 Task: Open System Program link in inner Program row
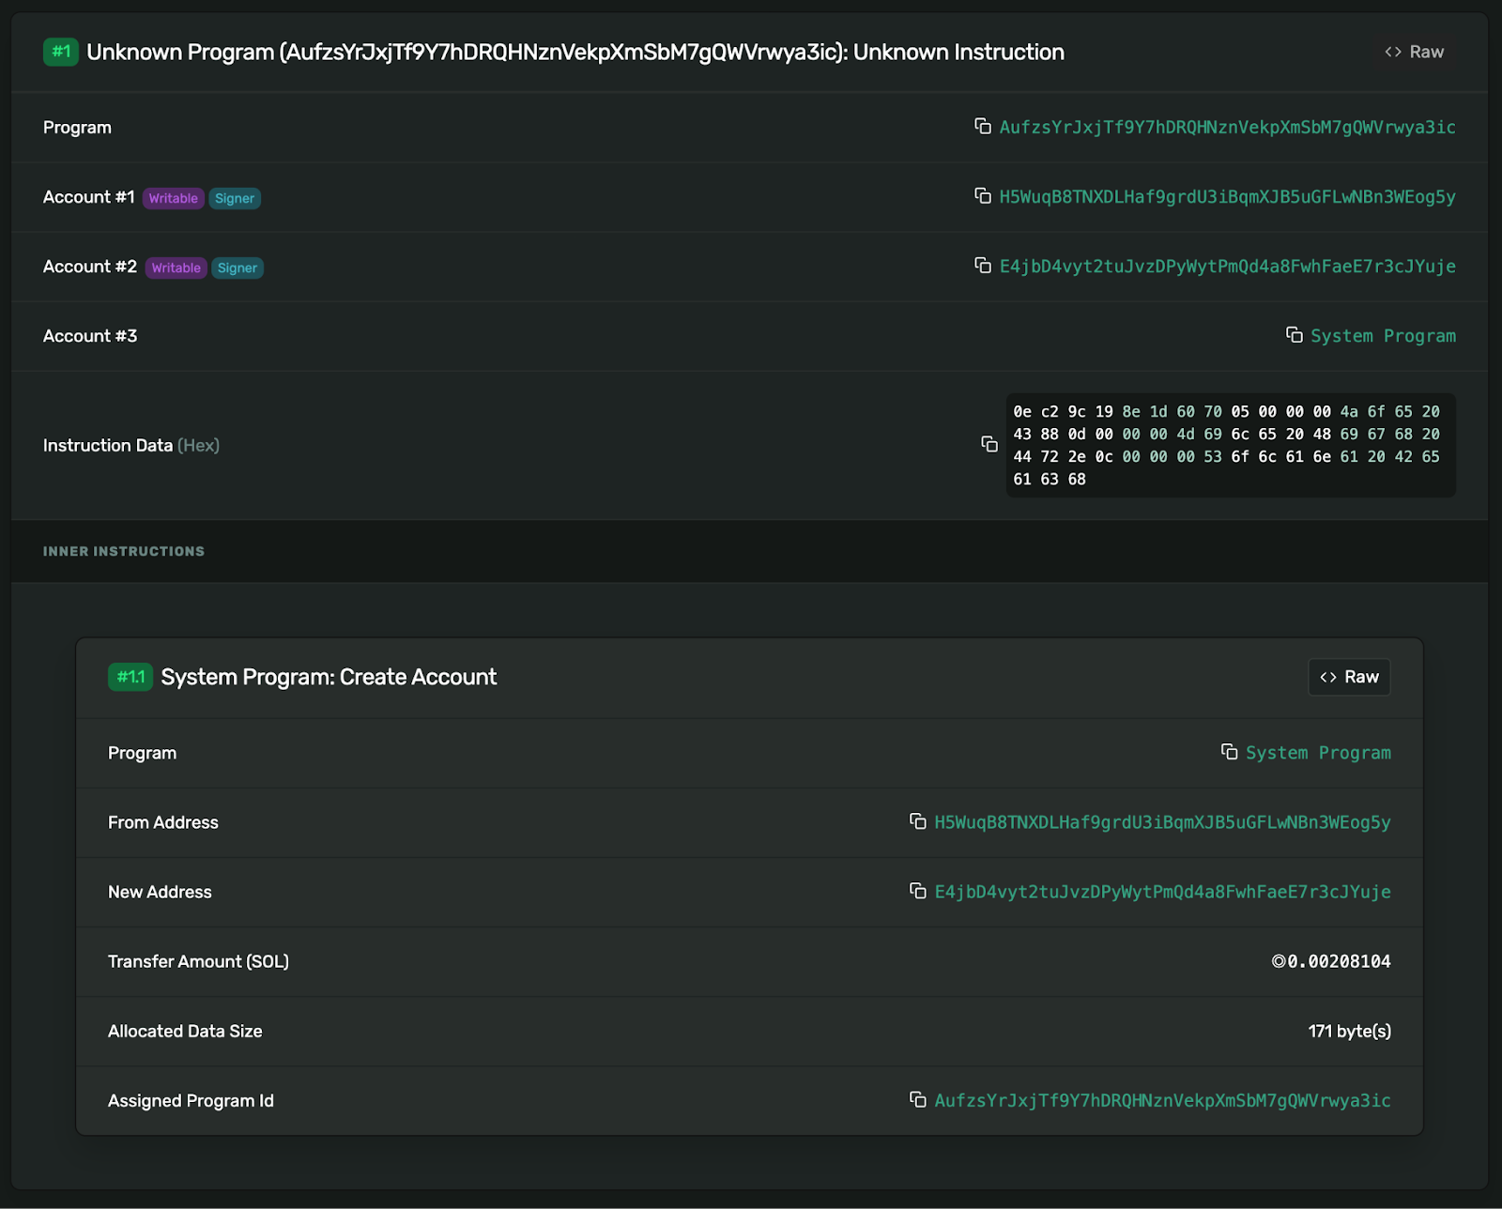click(x=1318, y=753)
